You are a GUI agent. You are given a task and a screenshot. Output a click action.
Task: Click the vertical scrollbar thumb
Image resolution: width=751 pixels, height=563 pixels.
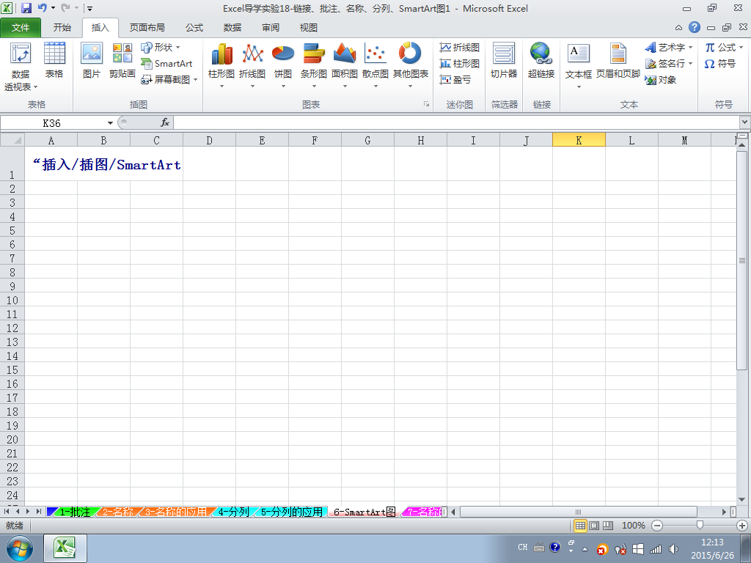point(742,260)
